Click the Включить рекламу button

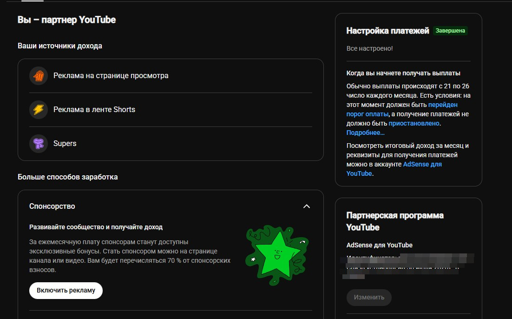[x=66, y=290]
